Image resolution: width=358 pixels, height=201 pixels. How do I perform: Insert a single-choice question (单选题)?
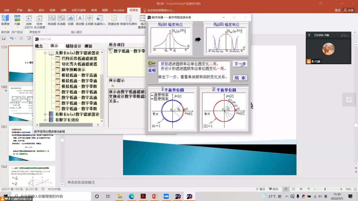coord(52,20)
